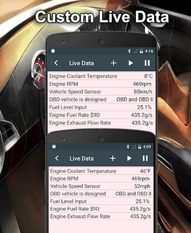Tap the 4:09 clock in lower status bar
The height and width of the screenshot is (233, 191).
147,147
